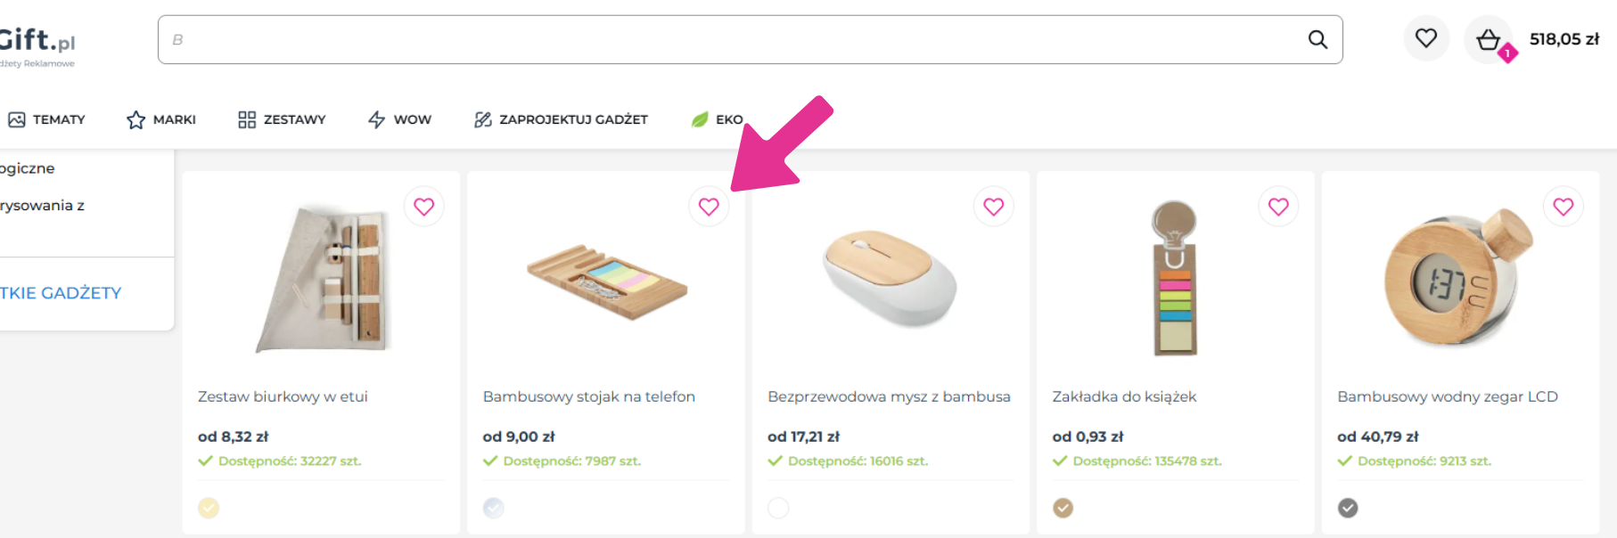Click the search magnifier icon
Image resolution: width=1617 pixels, height=538 pixels.
coord(1317,39)
